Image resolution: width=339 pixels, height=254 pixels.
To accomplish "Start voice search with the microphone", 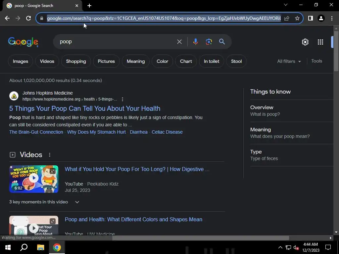I will (195, 42).
